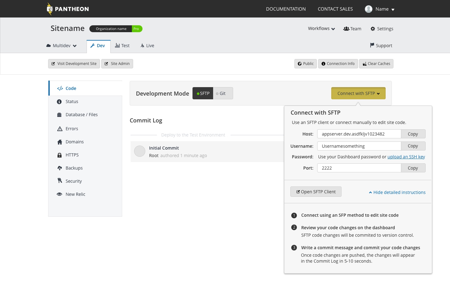Click the user avatar icon
This screenshot has height=292, width=450.
(368, 9)
